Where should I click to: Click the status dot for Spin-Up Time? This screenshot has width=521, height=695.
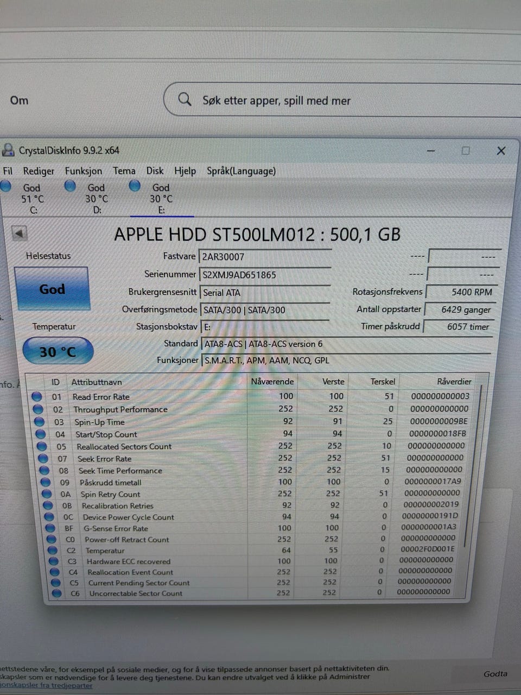pyautogui.click(x=39, y=422)
